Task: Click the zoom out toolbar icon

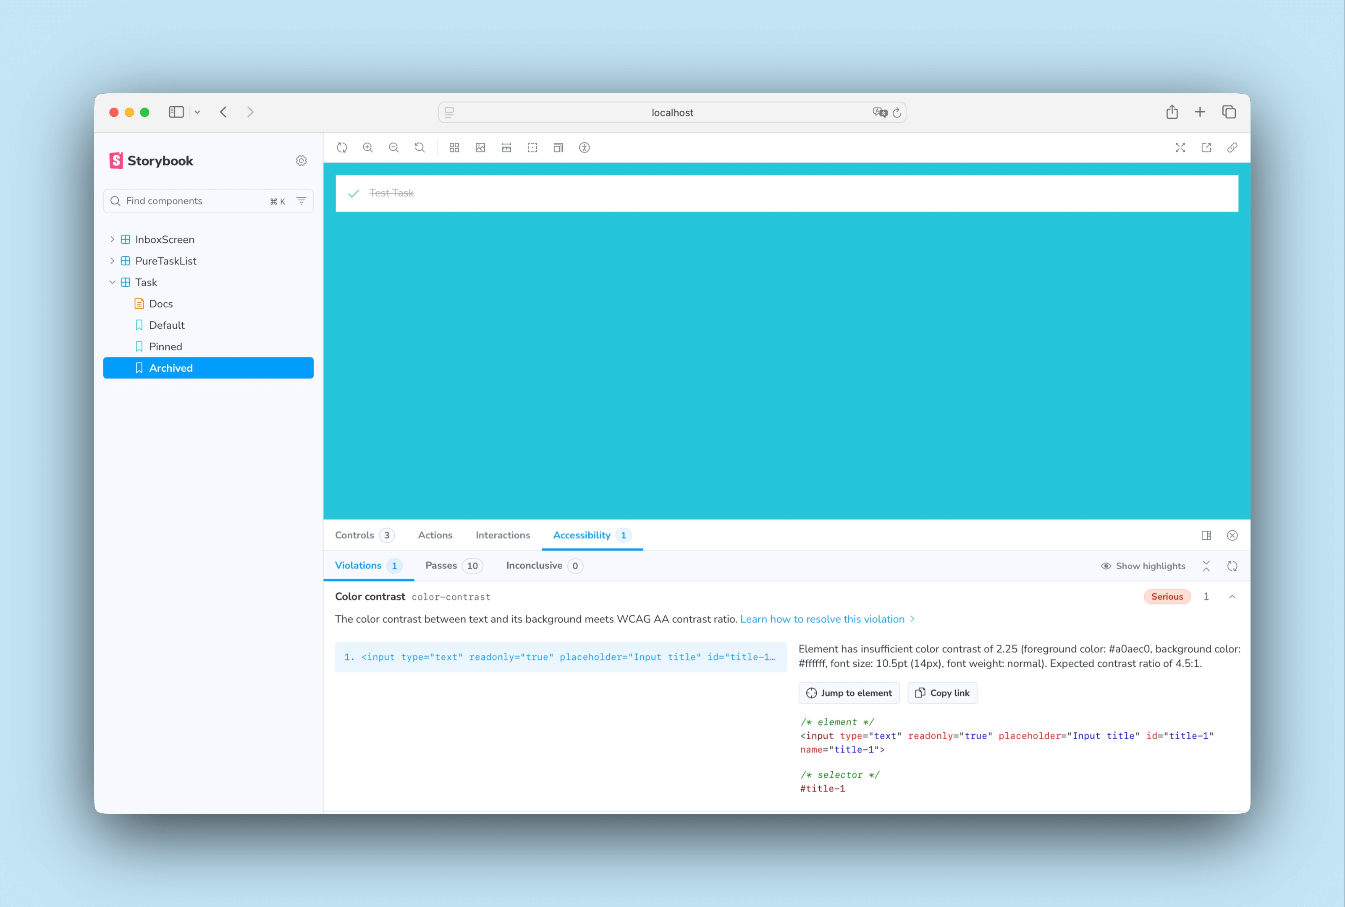Action: tap(394, 147)
